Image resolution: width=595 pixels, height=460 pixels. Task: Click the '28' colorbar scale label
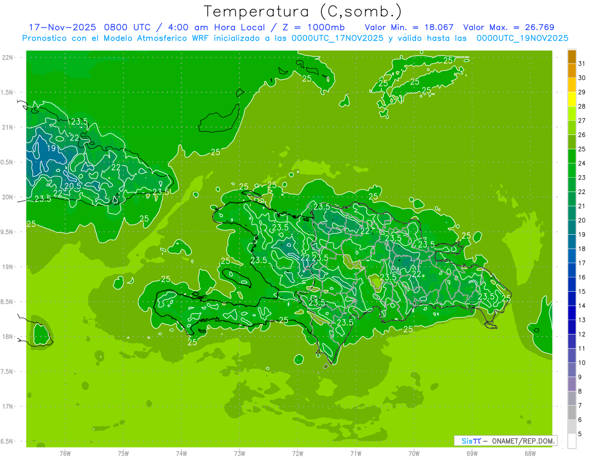point(582,106)
